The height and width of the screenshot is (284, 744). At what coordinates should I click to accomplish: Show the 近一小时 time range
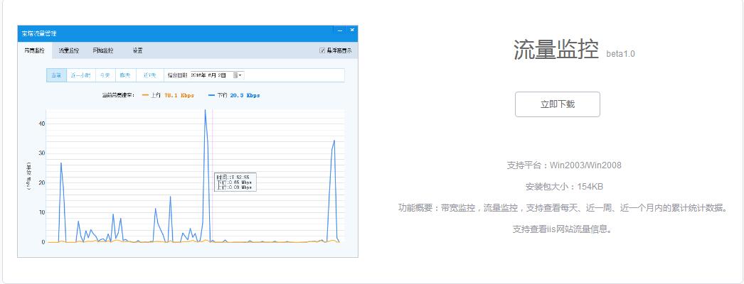click(x=80, y=75)
